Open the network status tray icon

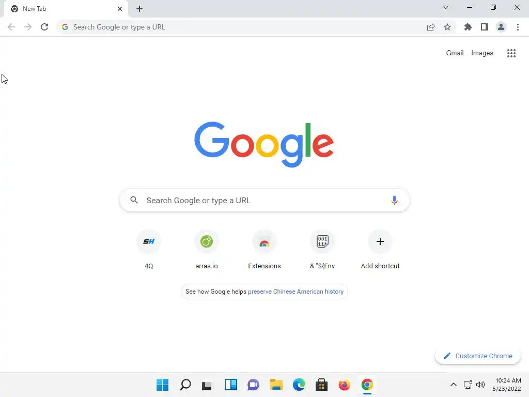pyautogui.click(x=468, y=385)
